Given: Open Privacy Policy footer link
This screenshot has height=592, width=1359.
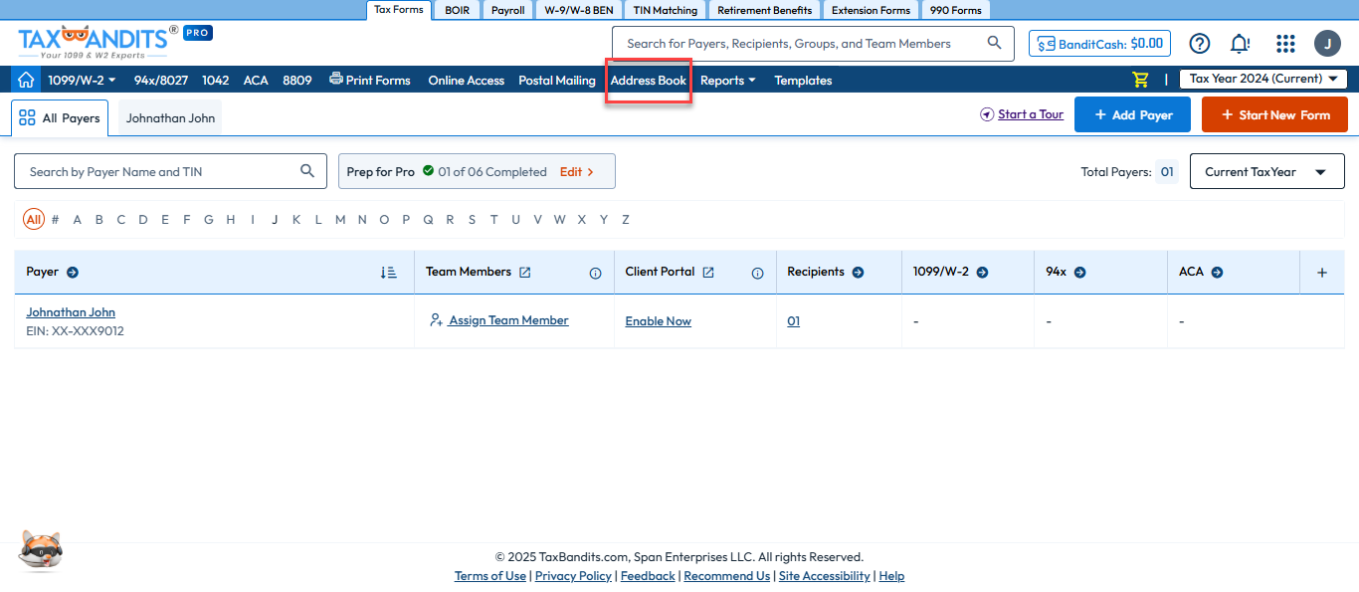Looking at the screenshot, I should pyautogui.click(x=573, y=576).
